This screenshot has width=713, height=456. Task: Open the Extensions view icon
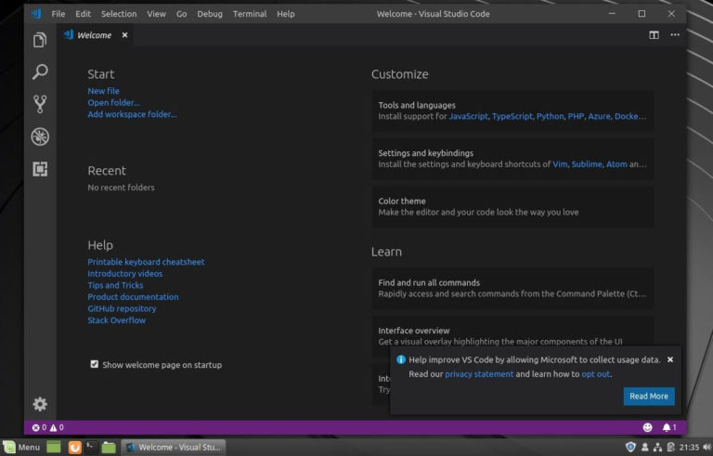tap(40, 169)
